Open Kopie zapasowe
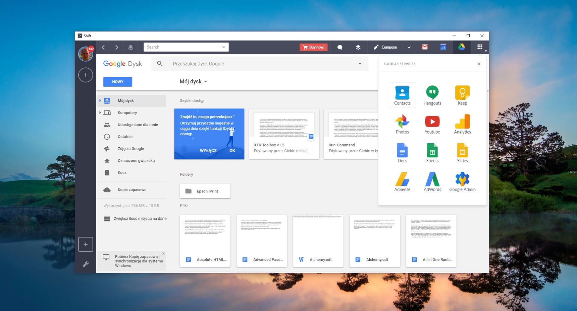Screen dimensions: 577x311 [131, 190]
